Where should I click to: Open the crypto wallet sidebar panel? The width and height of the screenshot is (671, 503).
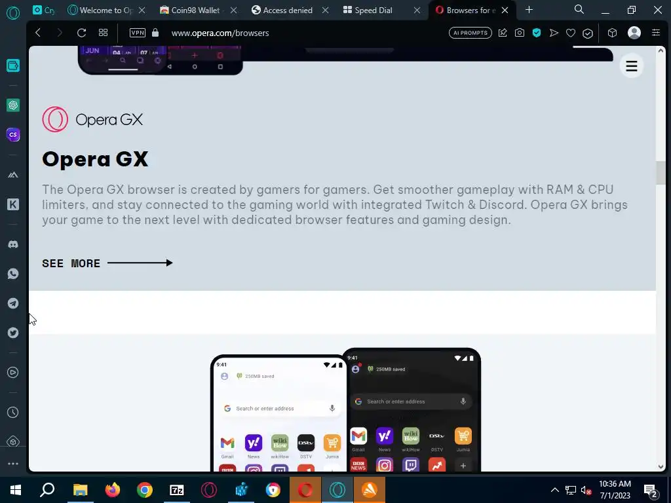[13, 65]
